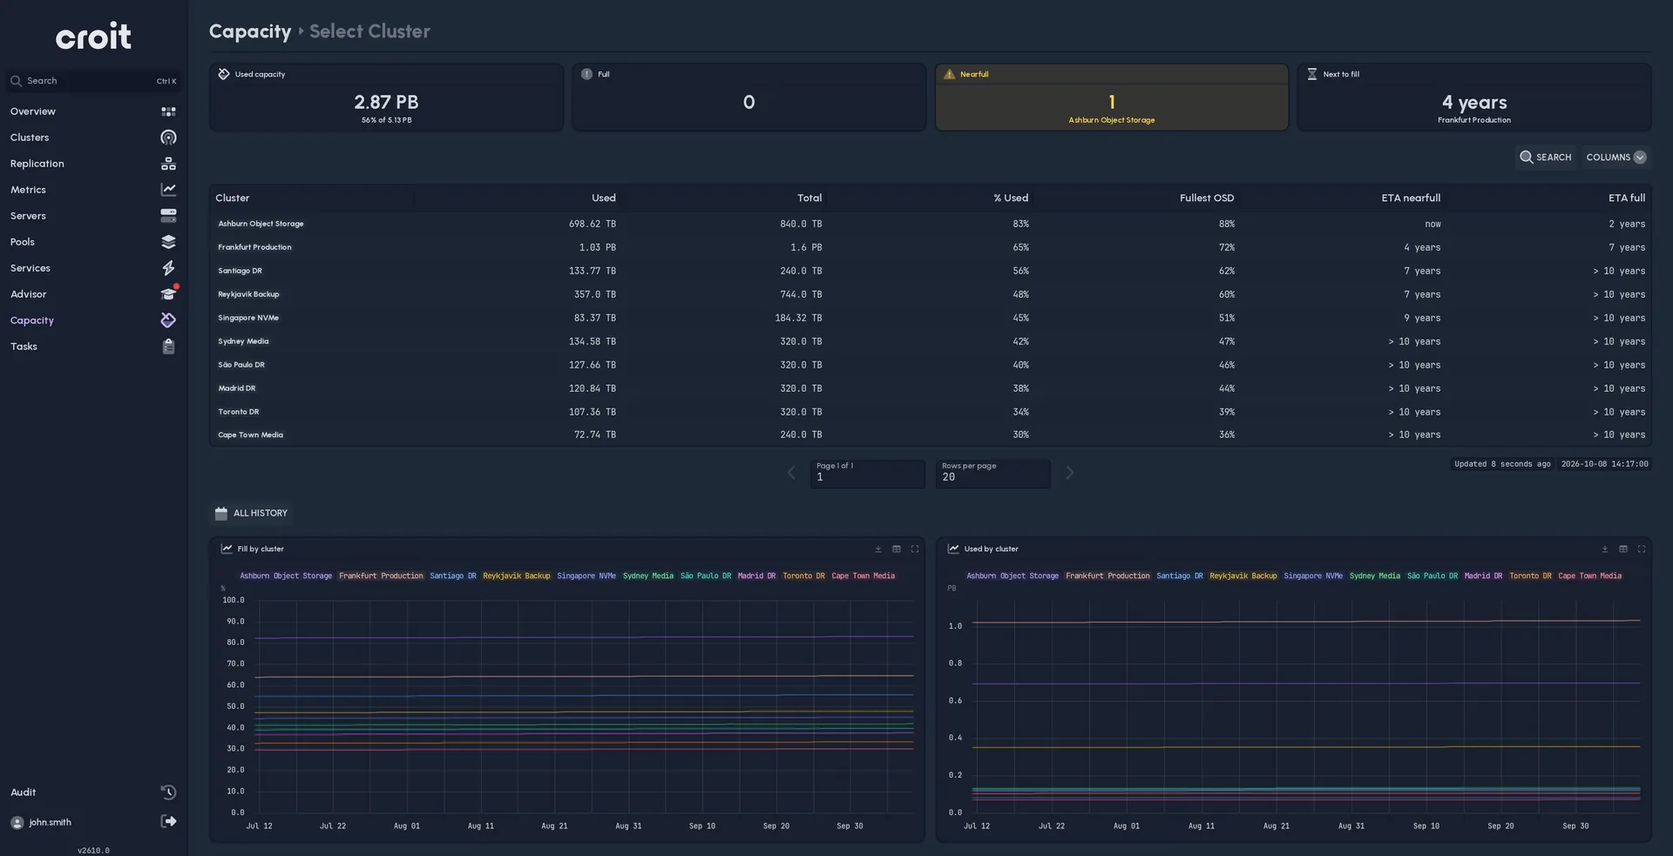Toggle Cape Town Media in Used by cluster legend
This screenshot has width=1673, height=856.
pyautogui.click(x=1589, y=576)
